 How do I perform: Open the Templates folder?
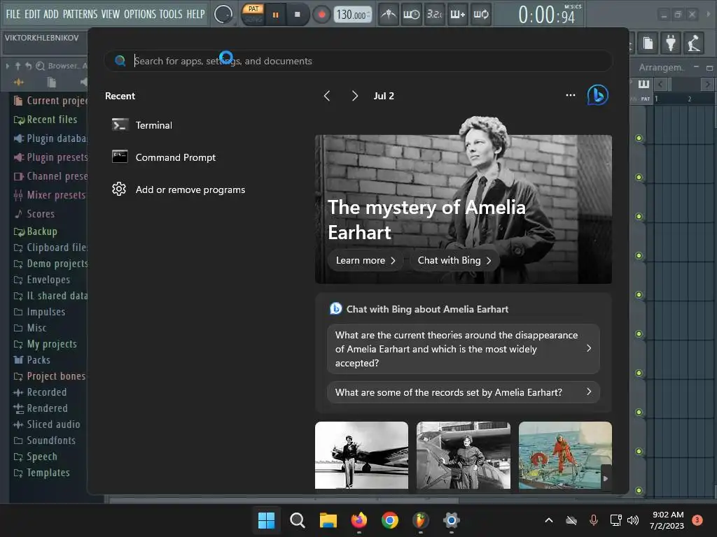pos(42,473)
